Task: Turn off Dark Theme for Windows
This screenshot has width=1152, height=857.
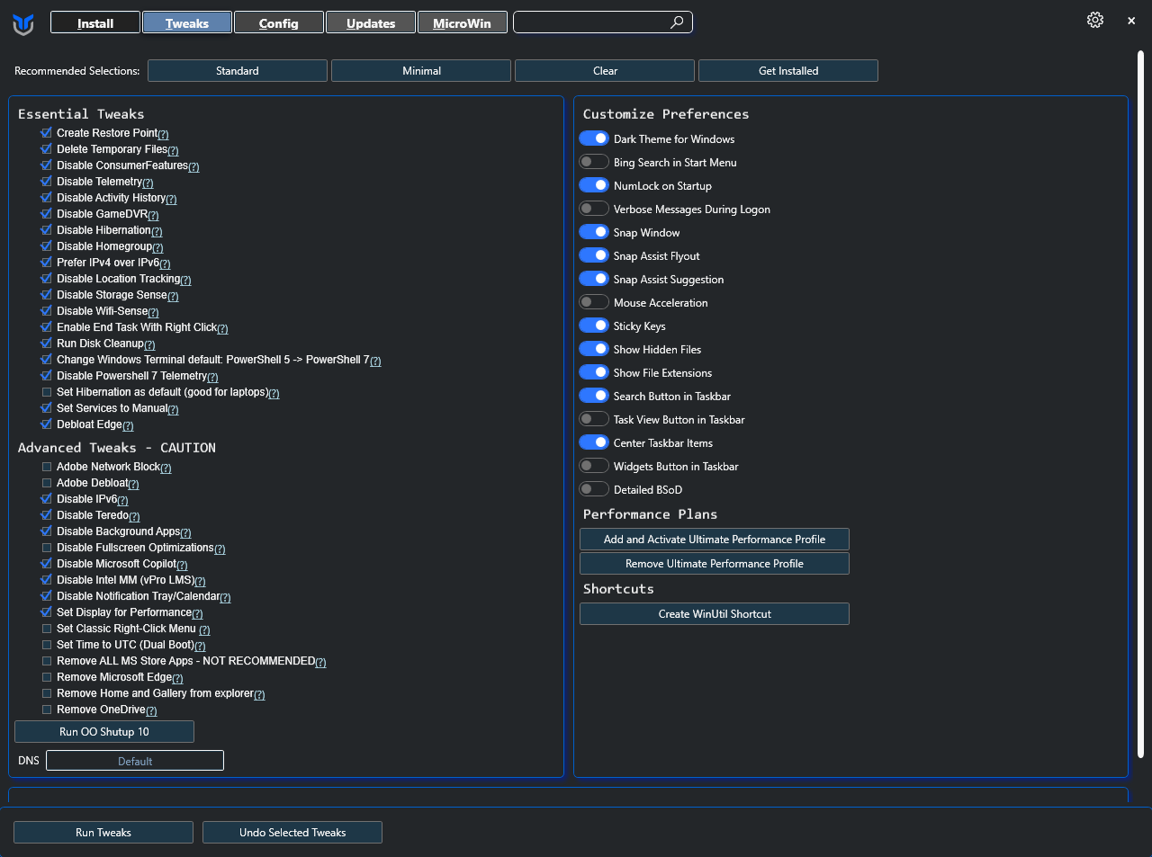Action: pyautogui.click(x=594, y=138)
